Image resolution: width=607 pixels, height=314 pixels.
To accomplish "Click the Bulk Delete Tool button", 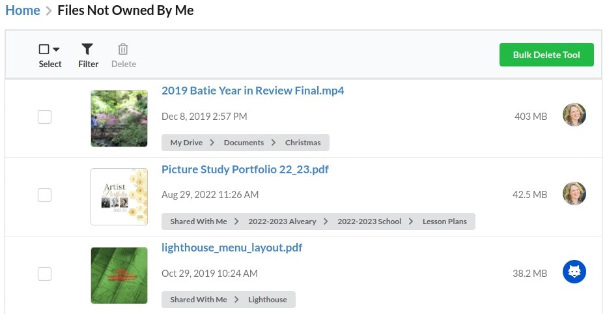I will 546,55.
